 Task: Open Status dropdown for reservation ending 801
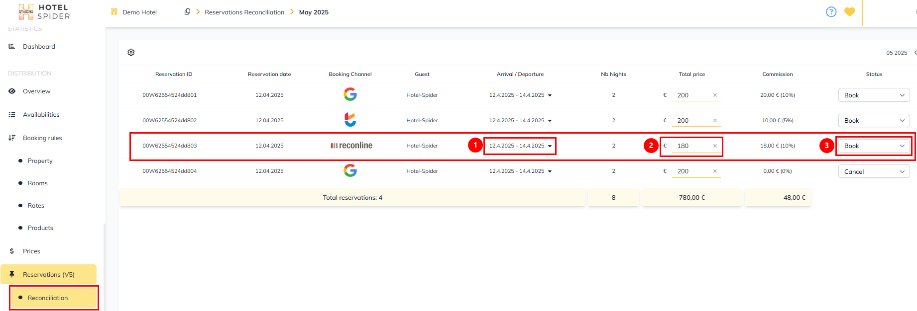pos(874,95)
